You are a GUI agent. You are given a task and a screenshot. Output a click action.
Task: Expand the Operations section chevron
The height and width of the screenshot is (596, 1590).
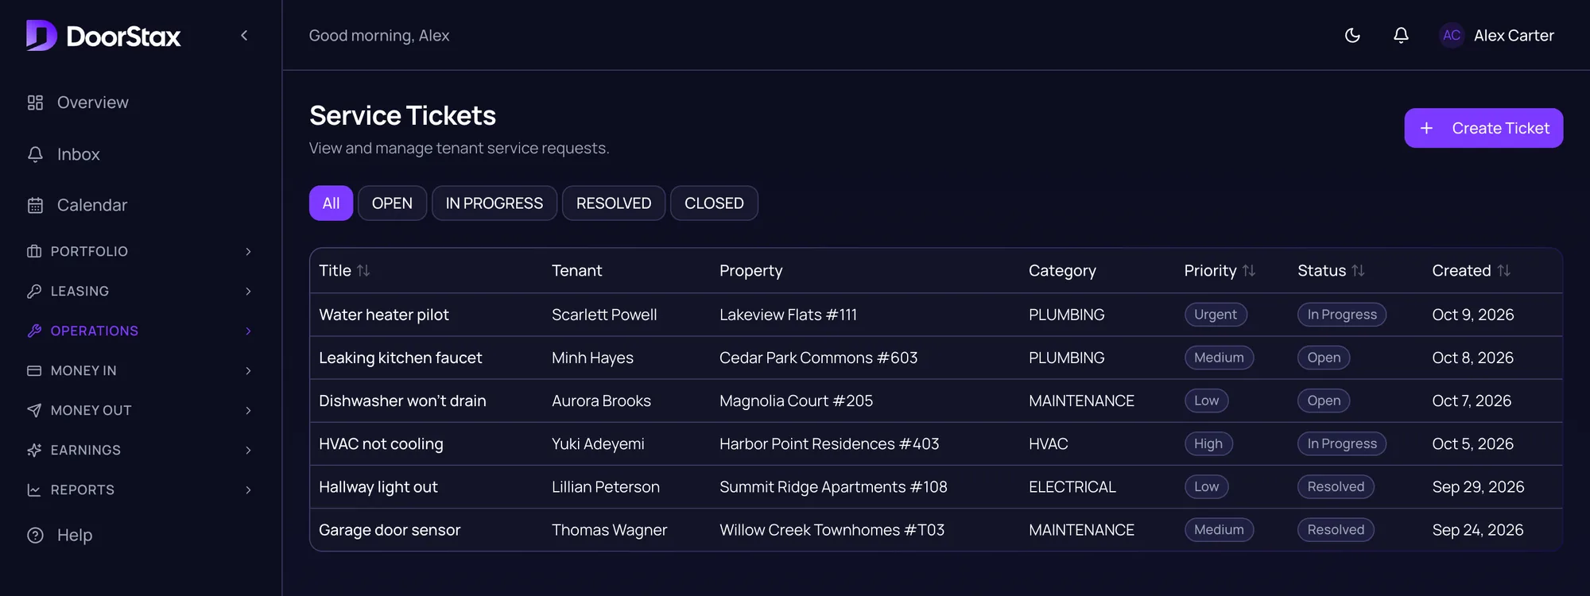point(248,331)
